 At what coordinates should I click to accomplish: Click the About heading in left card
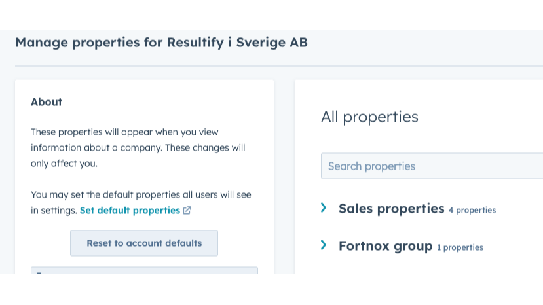[x=47, y=102]
